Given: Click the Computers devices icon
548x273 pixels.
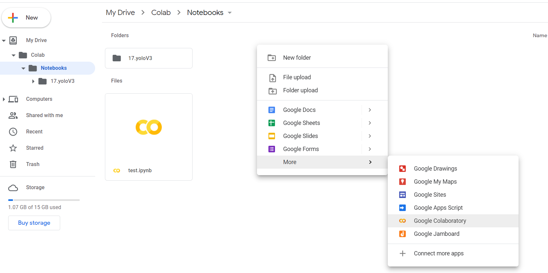Looking at the screenshot, I should point(13,99).
